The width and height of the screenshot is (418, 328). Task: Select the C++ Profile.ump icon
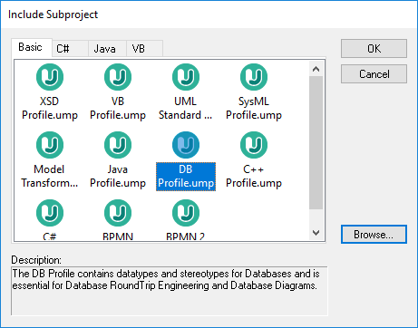click(254, 145)
